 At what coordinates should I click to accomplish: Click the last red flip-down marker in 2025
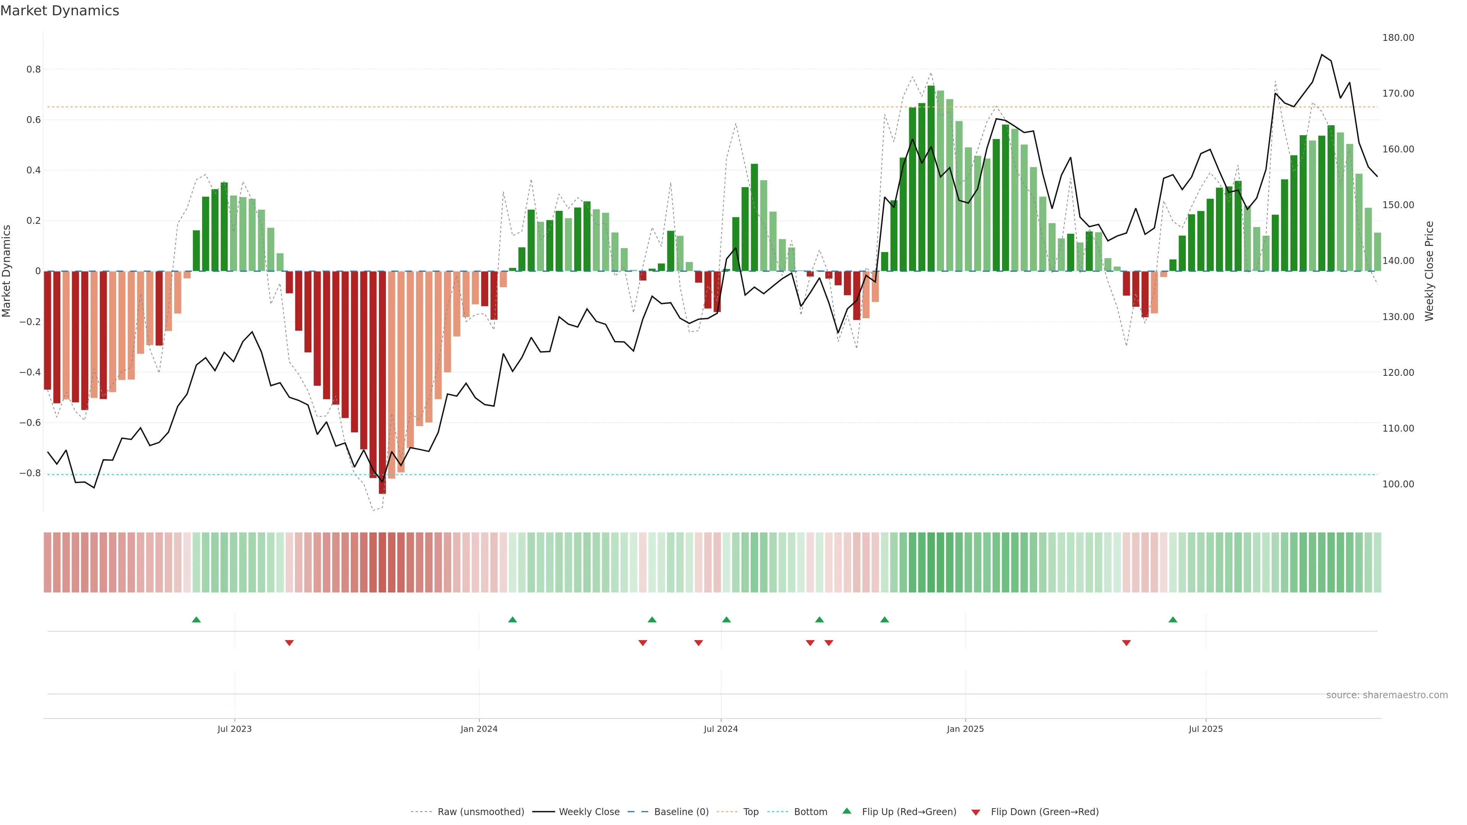[x=1126, y=643]
